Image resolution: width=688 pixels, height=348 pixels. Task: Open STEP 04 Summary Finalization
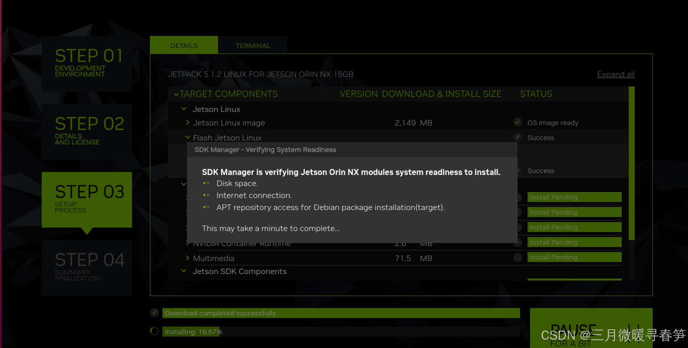pyautogui.click(x=87, y=267)
